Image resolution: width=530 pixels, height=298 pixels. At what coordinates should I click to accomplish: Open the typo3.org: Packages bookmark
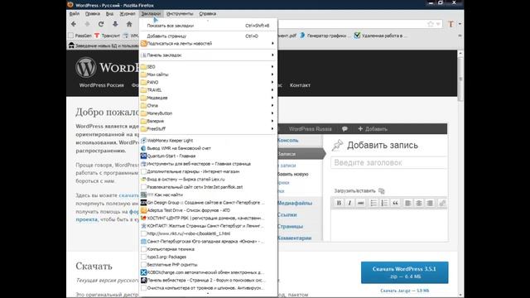(x=207, y=257)
